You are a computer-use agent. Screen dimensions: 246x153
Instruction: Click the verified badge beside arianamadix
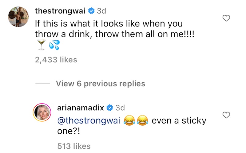pos(109,108)
